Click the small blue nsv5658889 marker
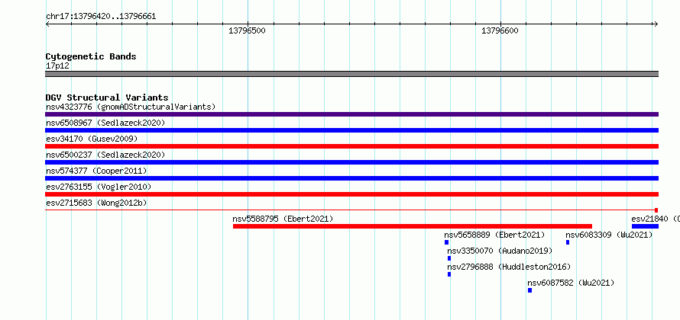Screen dimensions: 680x320 point(446,242)
